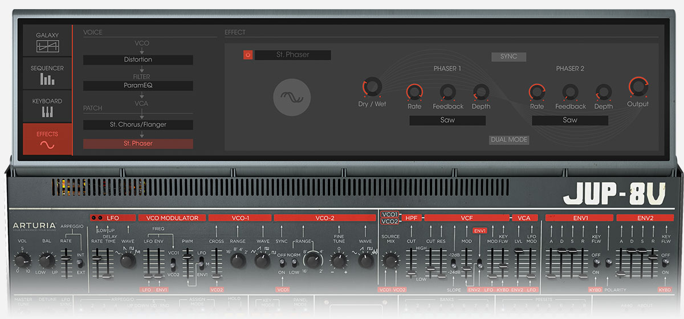Open the Distortion voice effect slot
This screenshot has height=319, width=684.
pyautogui.click(x=138, y=59)
